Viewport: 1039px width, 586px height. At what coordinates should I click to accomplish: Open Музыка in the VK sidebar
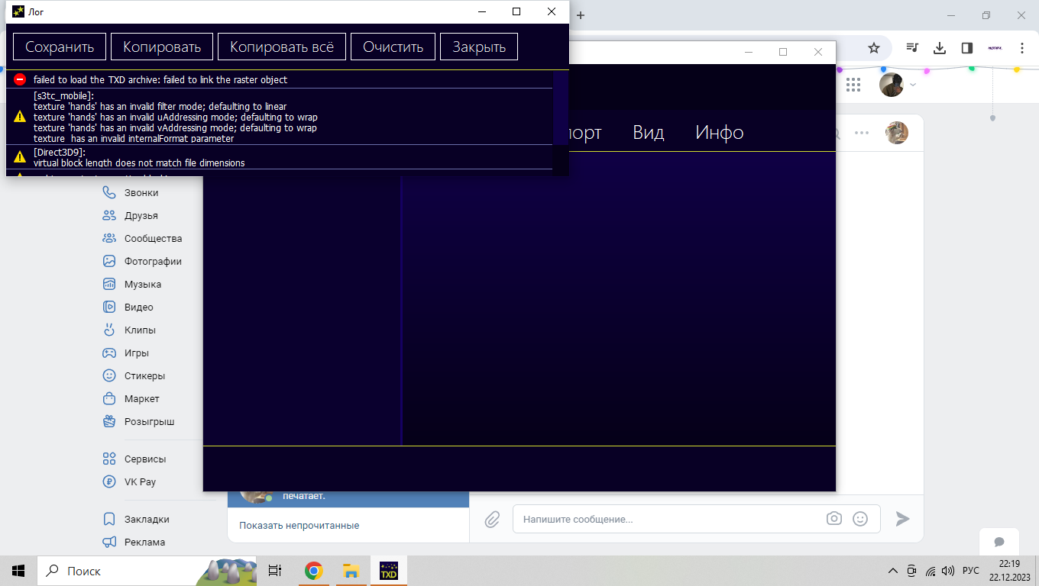142,285
